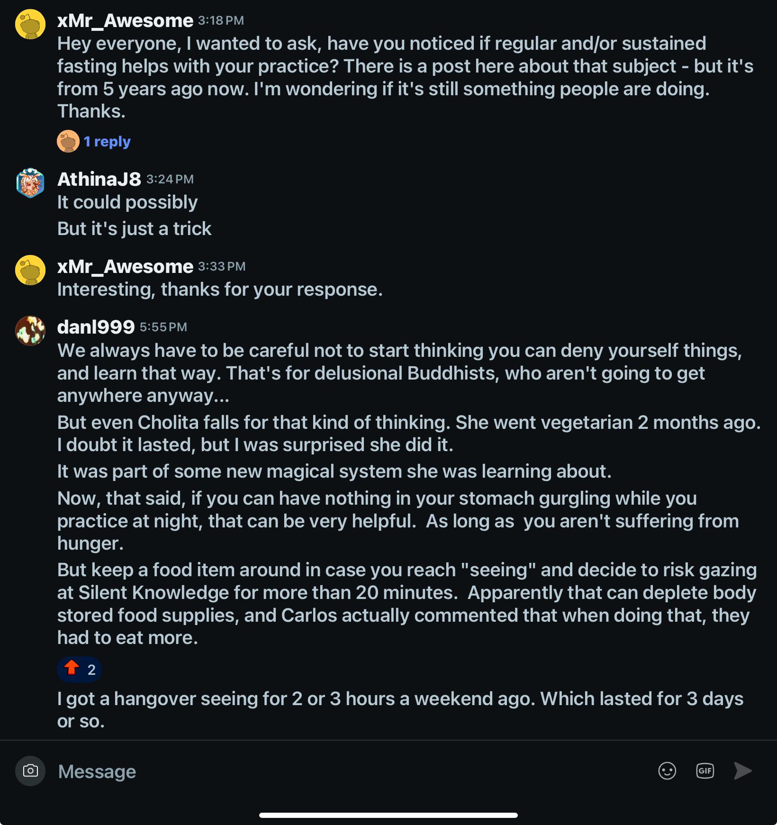This screenshot has width=777, height=825.
Task: Tap xMr_Awesome's avatar on the 3:33 PM message
Action: (30, 270)
